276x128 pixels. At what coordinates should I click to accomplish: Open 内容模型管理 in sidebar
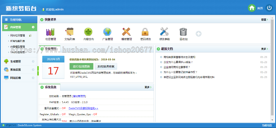click(x=17, y=47)
